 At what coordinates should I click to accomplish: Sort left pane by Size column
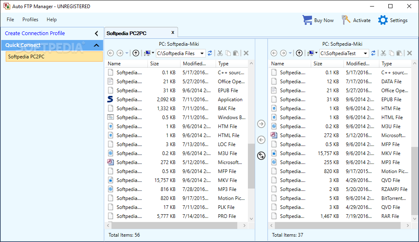tap(164, 64)
